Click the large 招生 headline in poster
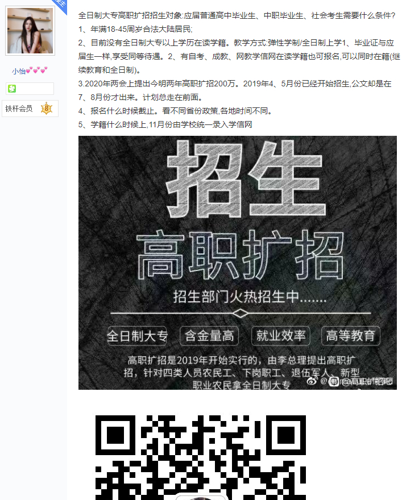This screenshot has height=500, width=402. click(x=245, y=180)
